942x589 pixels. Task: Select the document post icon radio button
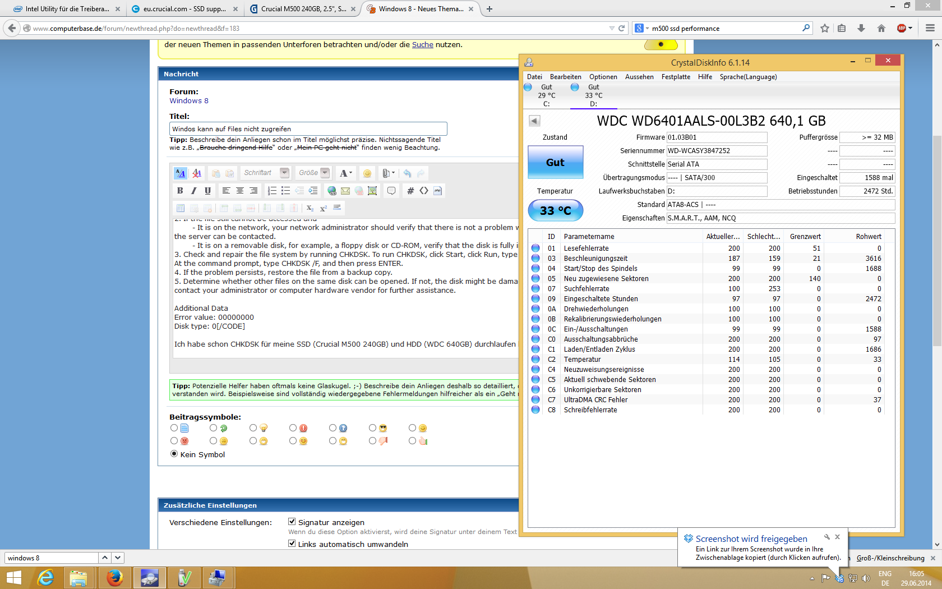tap(174, 428)
